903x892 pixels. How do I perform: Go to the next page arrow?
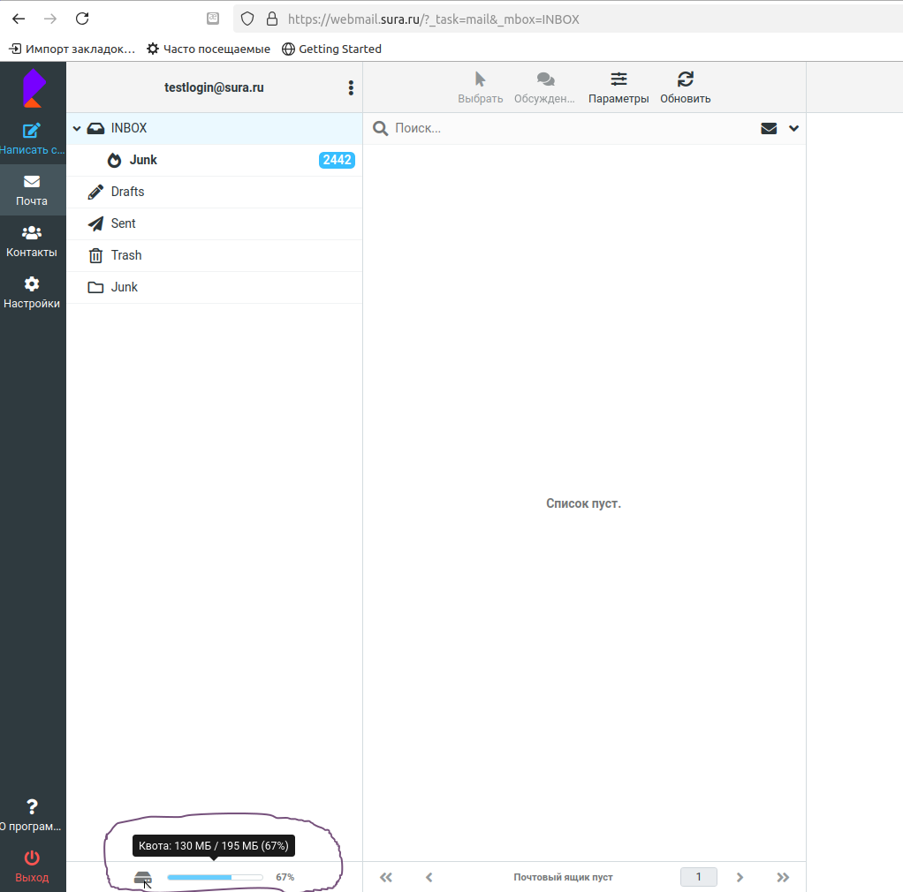(x=740, y=877)
